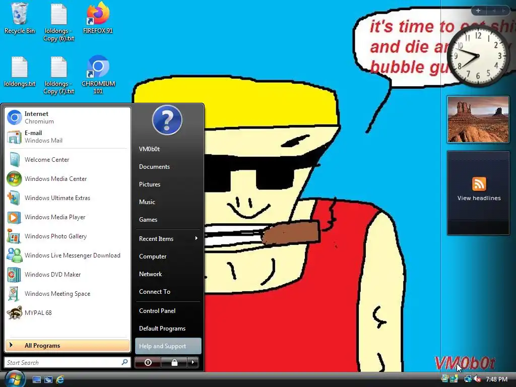The image size is (516, 387).
Task: Open VM0b0t user folder
Action: point(168,149)
